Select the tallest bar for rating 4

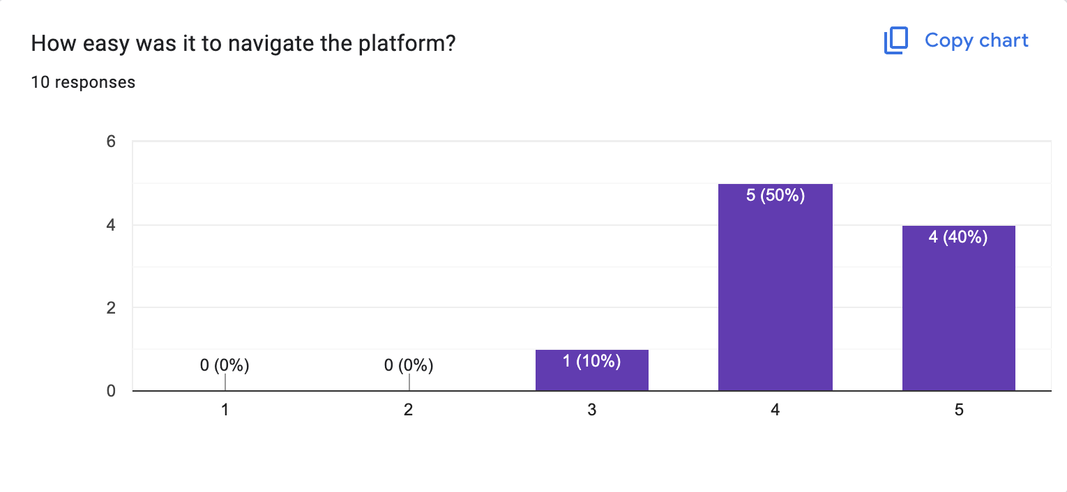(x=775, y=293)
